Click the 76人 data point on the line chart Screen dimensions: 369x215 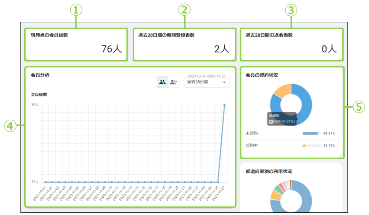tap(224, 105)
